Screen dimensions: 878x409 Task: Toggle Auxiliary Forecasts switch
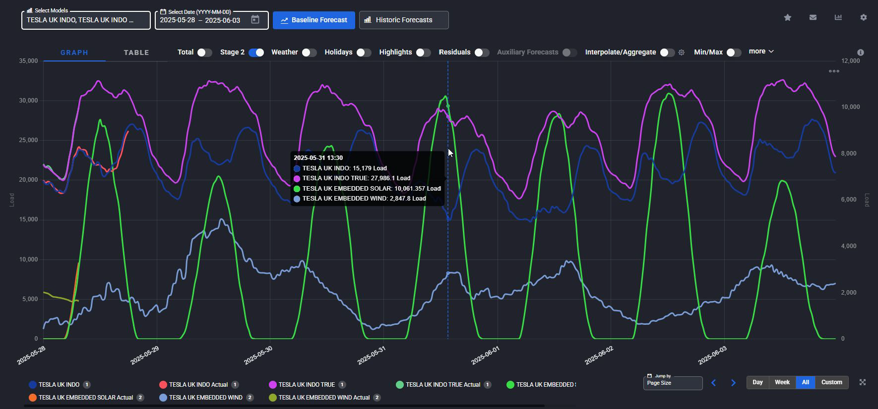coord(569,52)
